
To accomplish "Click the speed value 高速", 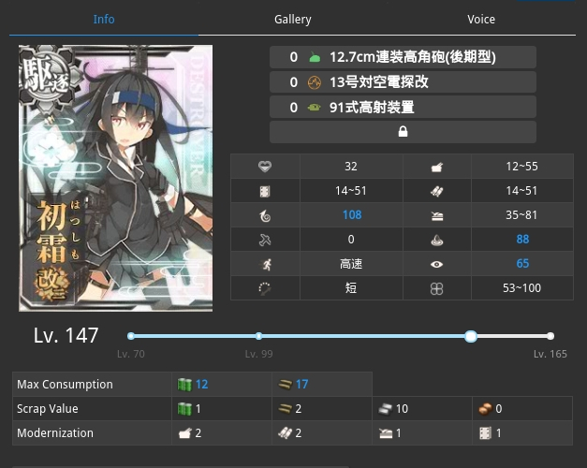I will pos(351,264).
